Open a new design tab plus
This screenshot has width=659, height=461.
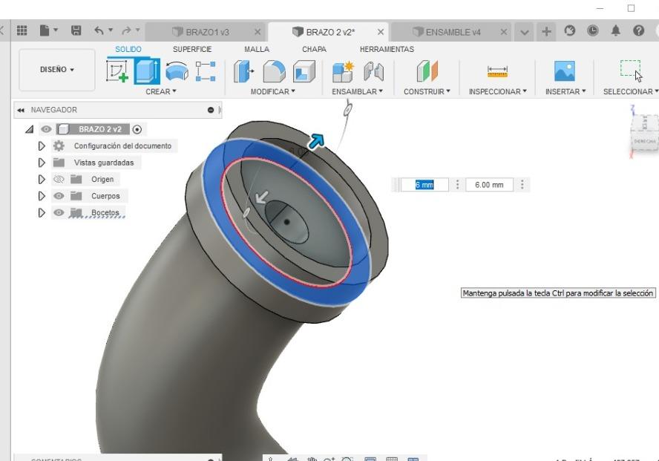pyautogui.click(x=546, y=31)
